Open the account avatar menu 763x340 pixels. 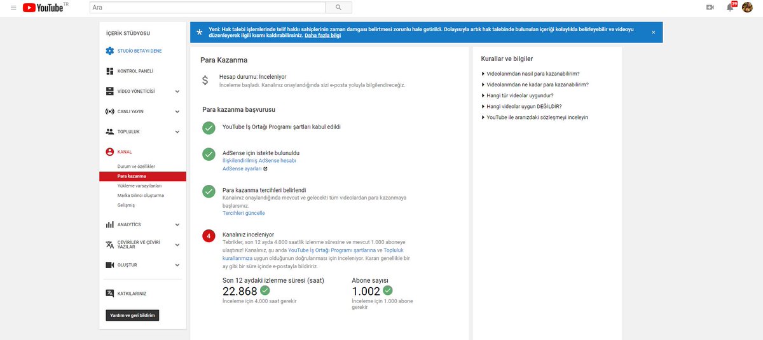click(x=748, y=8)
